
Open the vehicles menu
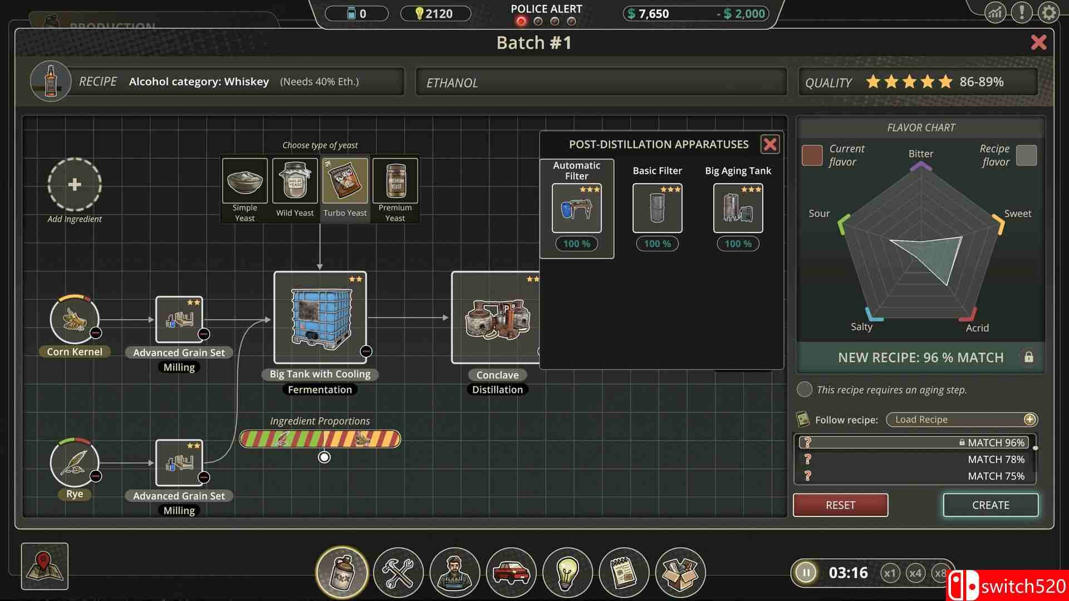(511, 572)
